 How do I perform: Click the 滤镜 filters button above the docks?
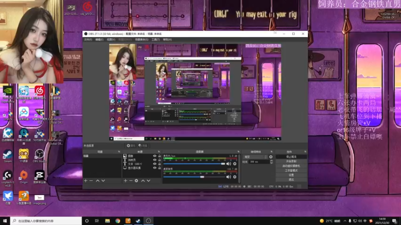point(143,145)
